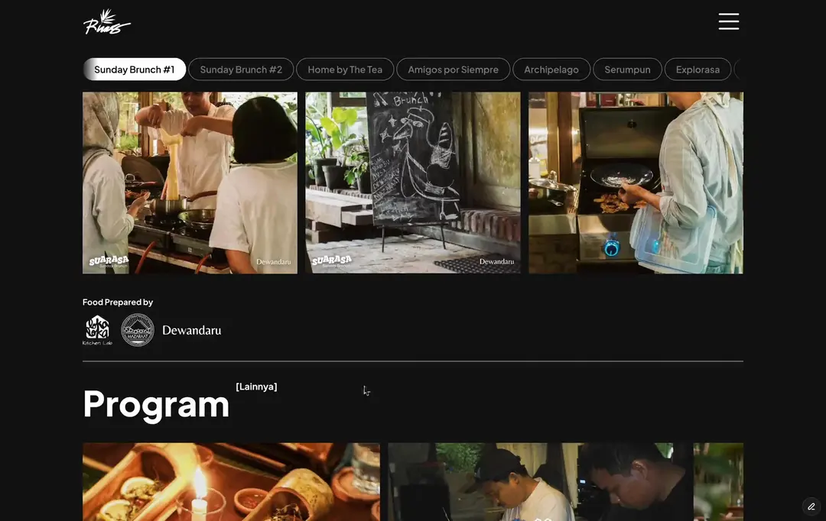
Task: Select the Amigos por Siempre tab
Action: (x=453, y=70)
